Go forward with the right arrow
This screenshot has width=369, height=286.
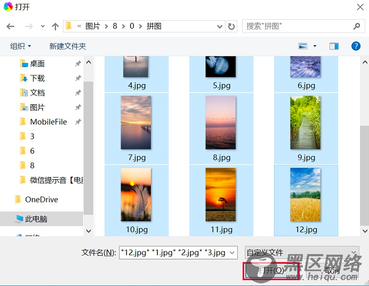coord(29,26)
